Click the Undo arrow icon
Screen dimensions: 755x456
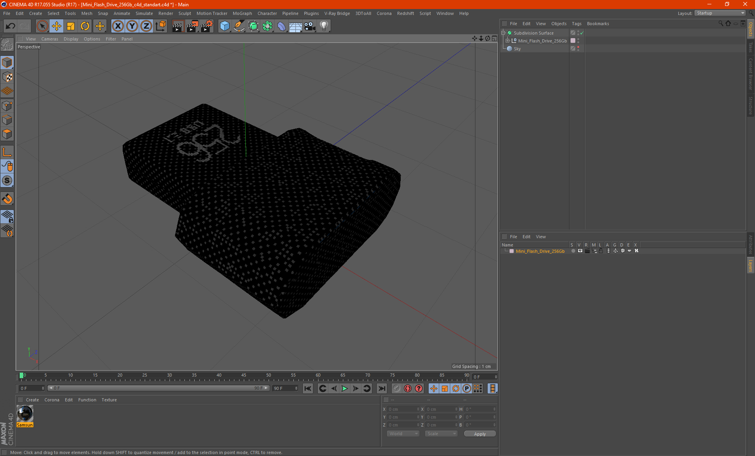(x=11, y=26)
